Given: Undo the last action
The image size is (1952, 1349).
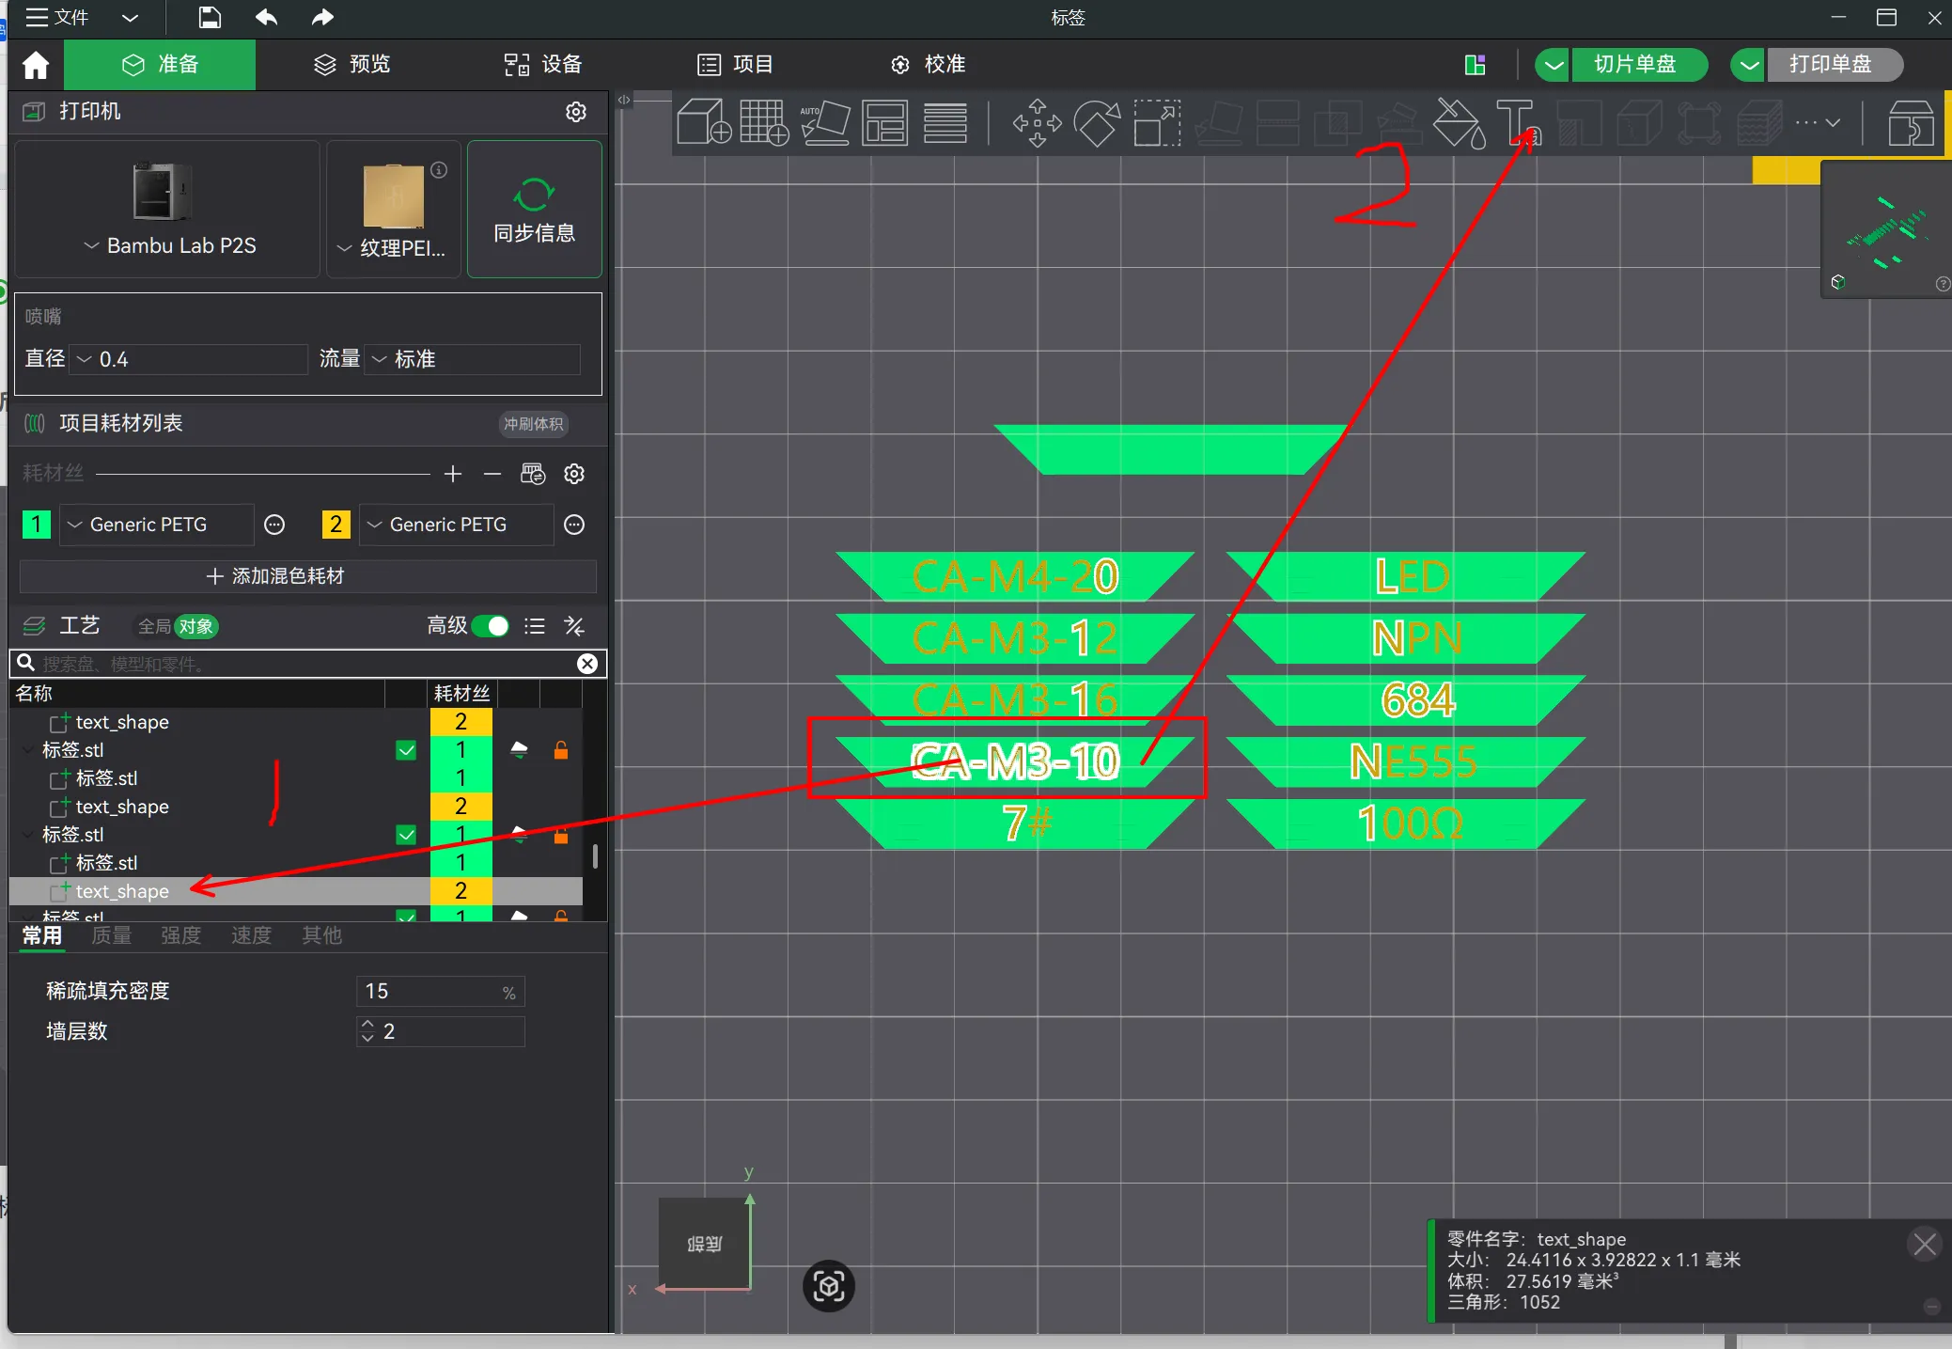Looking at the screenshot, I should (x=266, y=17).
